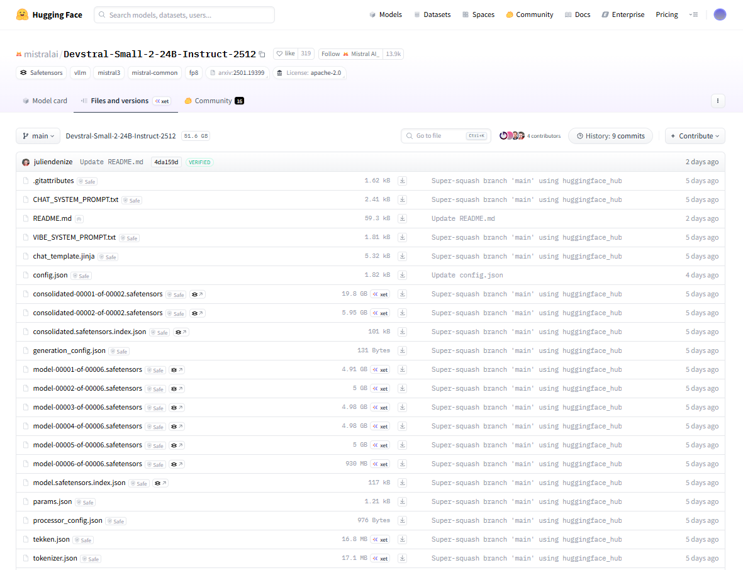Open the model-00004-of-00006.safetensors file

click(87, 426)
